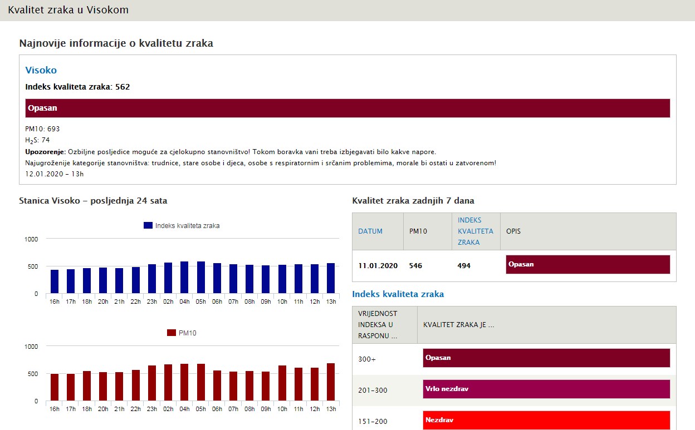Click the 16h bar in air quality index chart
Viewport: 695px width, 430px height.
pos(55,281)
